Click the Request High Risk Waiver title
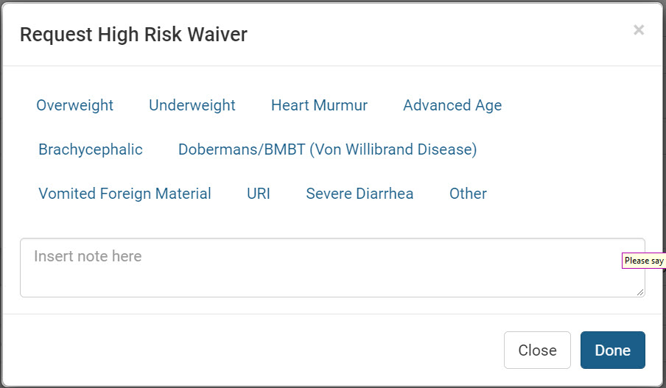This screenshot has height=388, width=666. [x=133, y=34]
